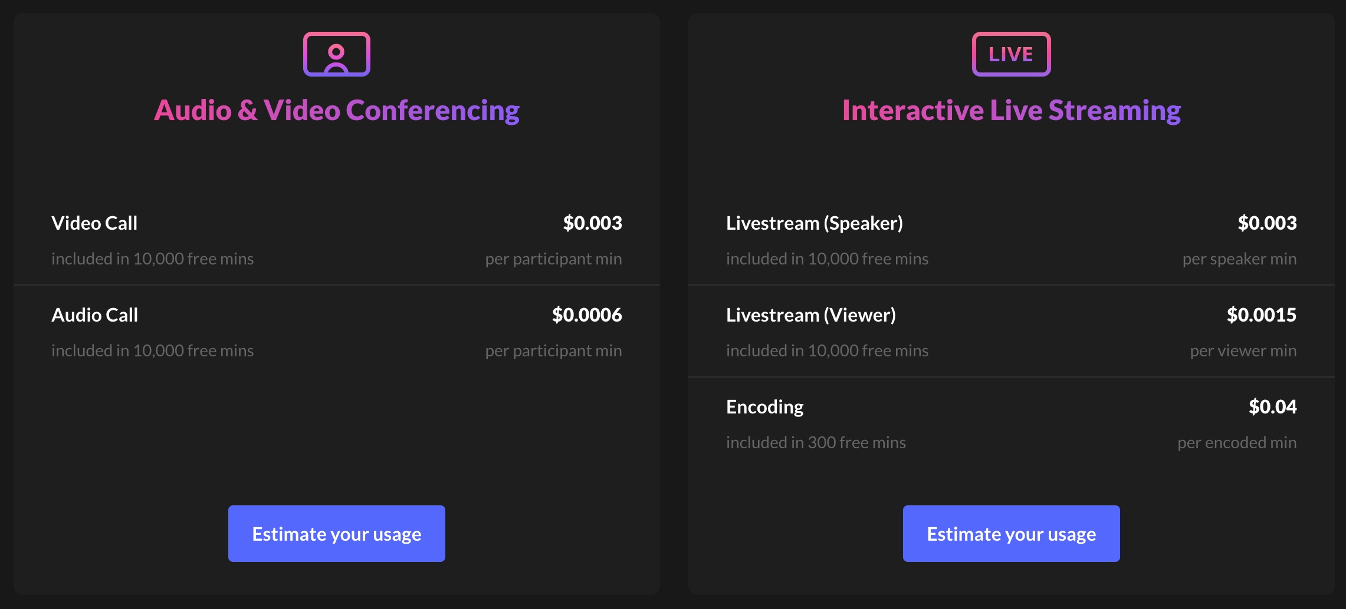The width and height of the screenshot is (1346, 609).
Task: Select the Interactive Live Streaming heading
Action: [x=1011, y=111]
